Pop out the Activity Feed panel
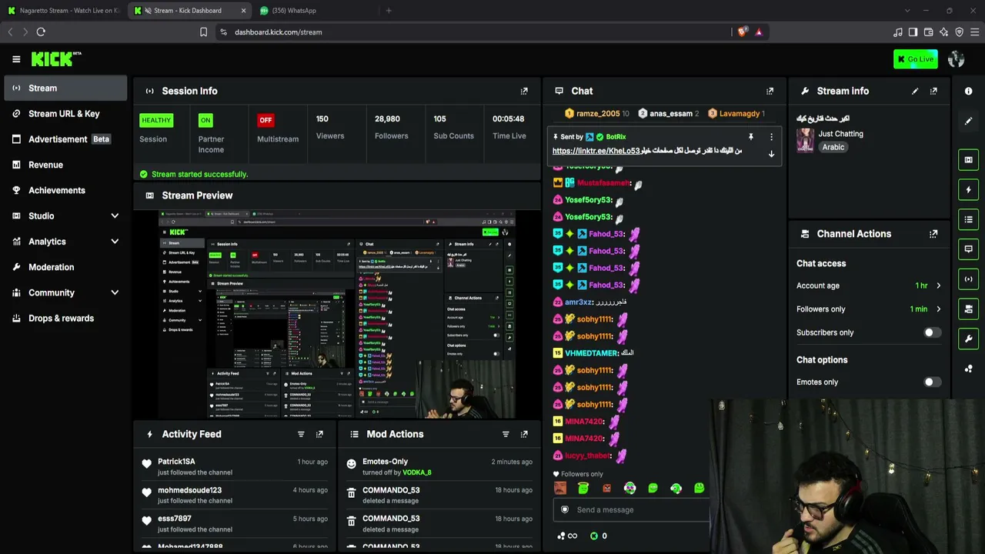Viewport: 985px width, 554px height. (319, 434)
